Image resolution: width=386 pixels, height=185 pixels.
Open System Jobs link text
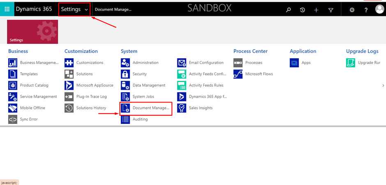click(x=143, y=97)
